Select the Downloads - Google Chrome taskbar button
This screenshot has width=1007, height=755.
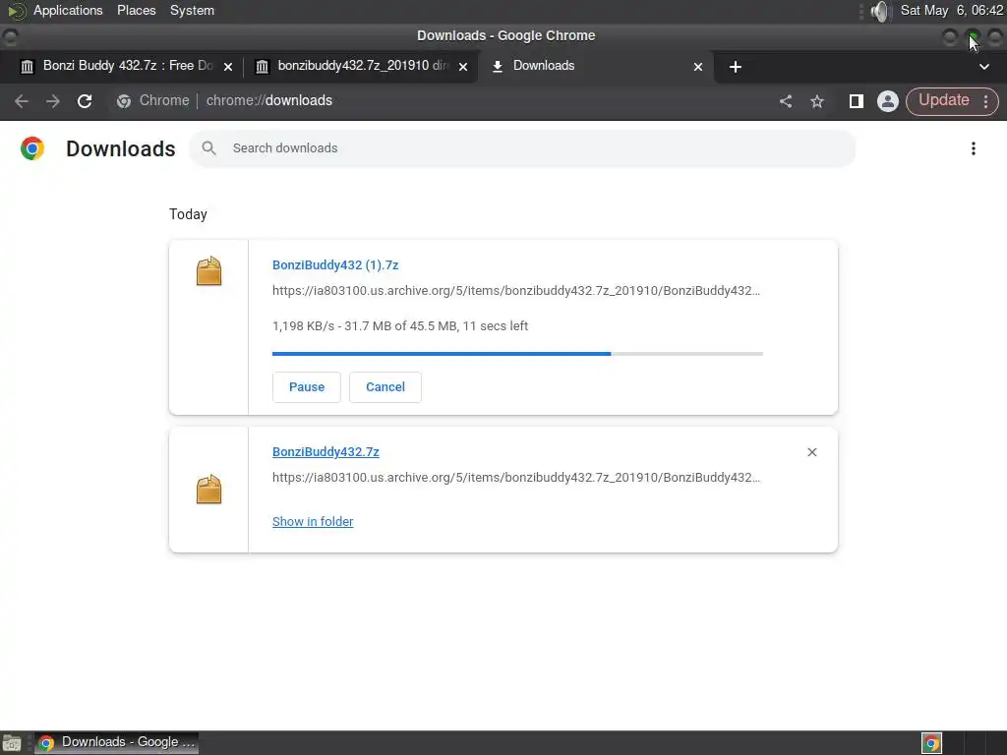point(116,742)
